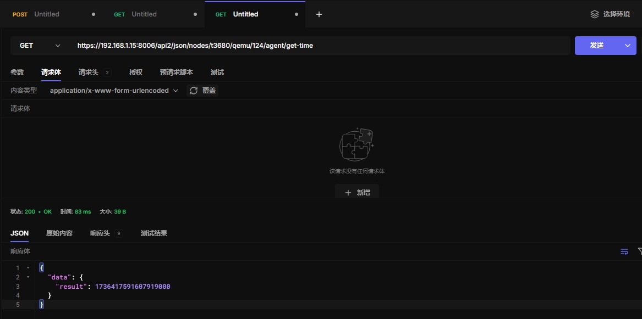Click the layers icon beside 选择环境
642x319 pixels.
[x=594, y=14]
